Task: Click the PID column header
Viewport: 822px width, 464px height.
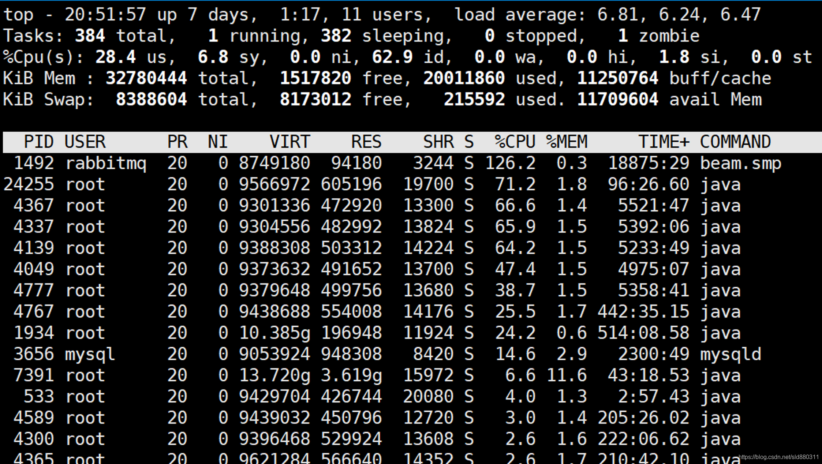Action: click(x=39, y=142)
